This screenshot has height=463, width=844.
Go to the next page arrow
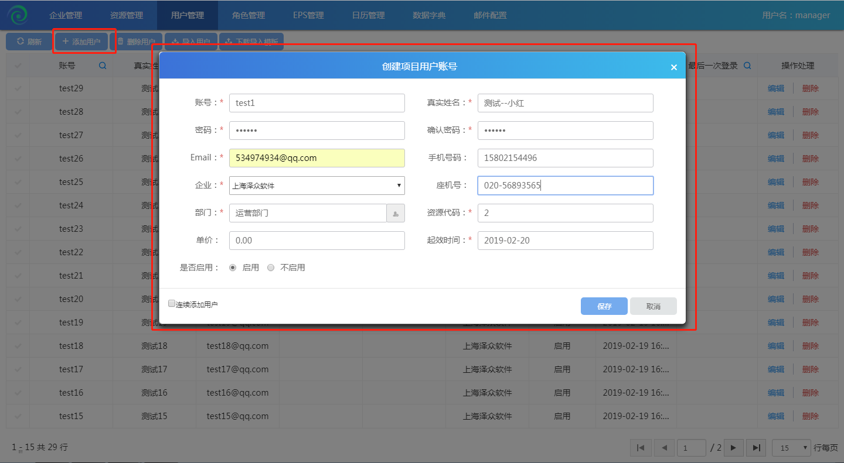(x=733, y=448)
